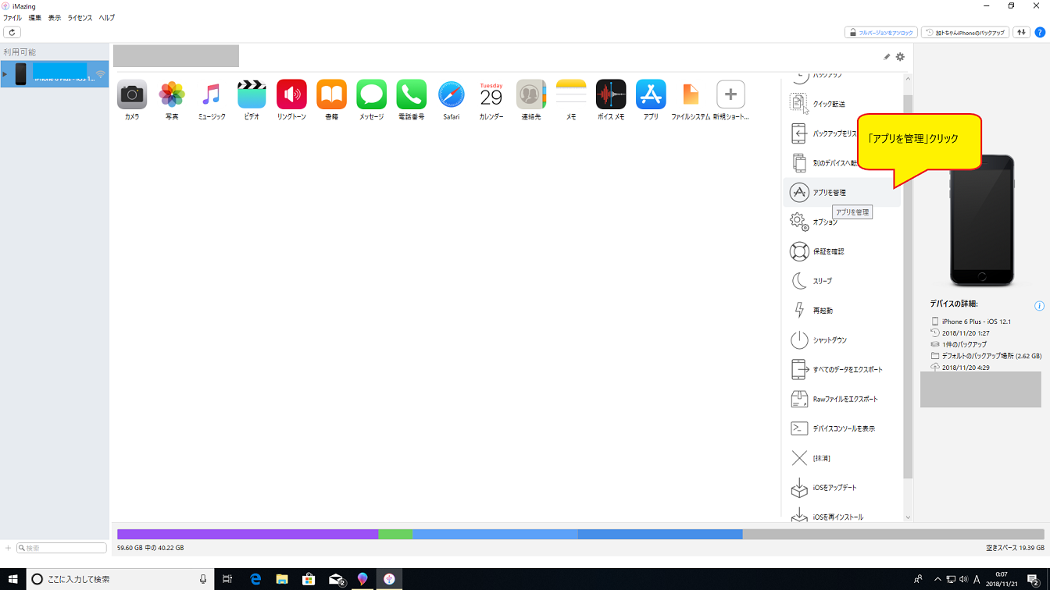Click the iPhoneのバックアップ history button
Viewport: 1050px width, 590px height.
[966, 33]
